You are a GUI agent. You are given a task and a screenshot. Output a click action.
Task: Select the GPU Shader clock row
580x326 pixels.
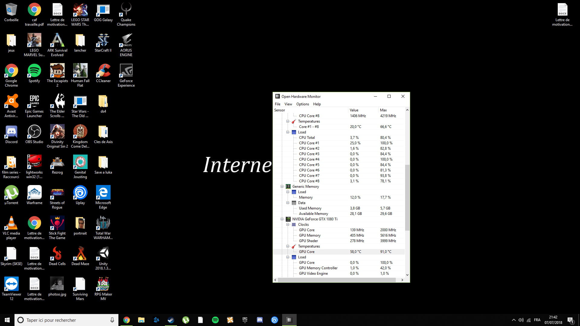(339, 241)
